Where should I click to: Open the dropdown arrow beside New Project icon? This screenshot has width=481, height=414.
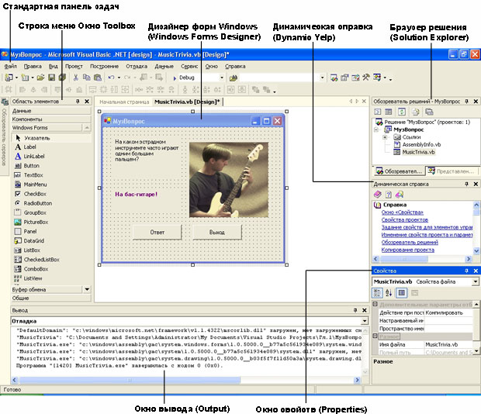(x=16, y=78)
